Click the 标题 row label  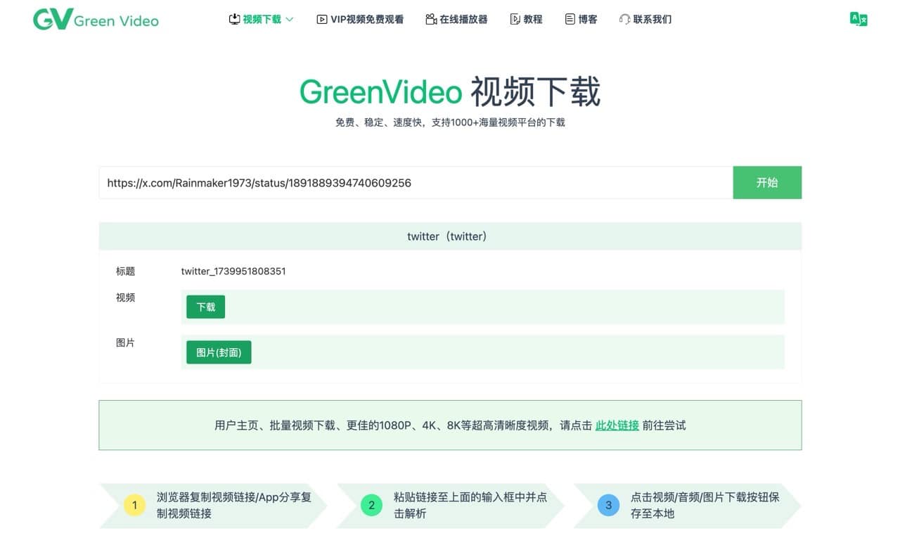pos(125,271)
